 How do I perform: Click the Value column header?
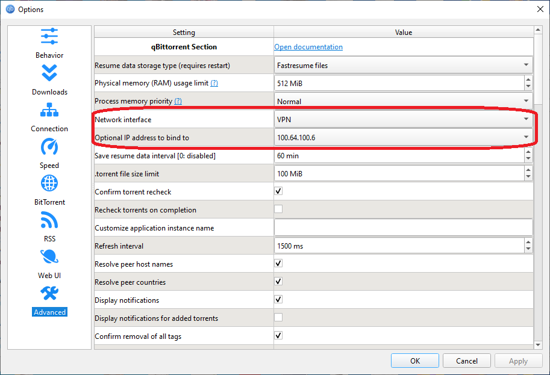click(404, 33)
